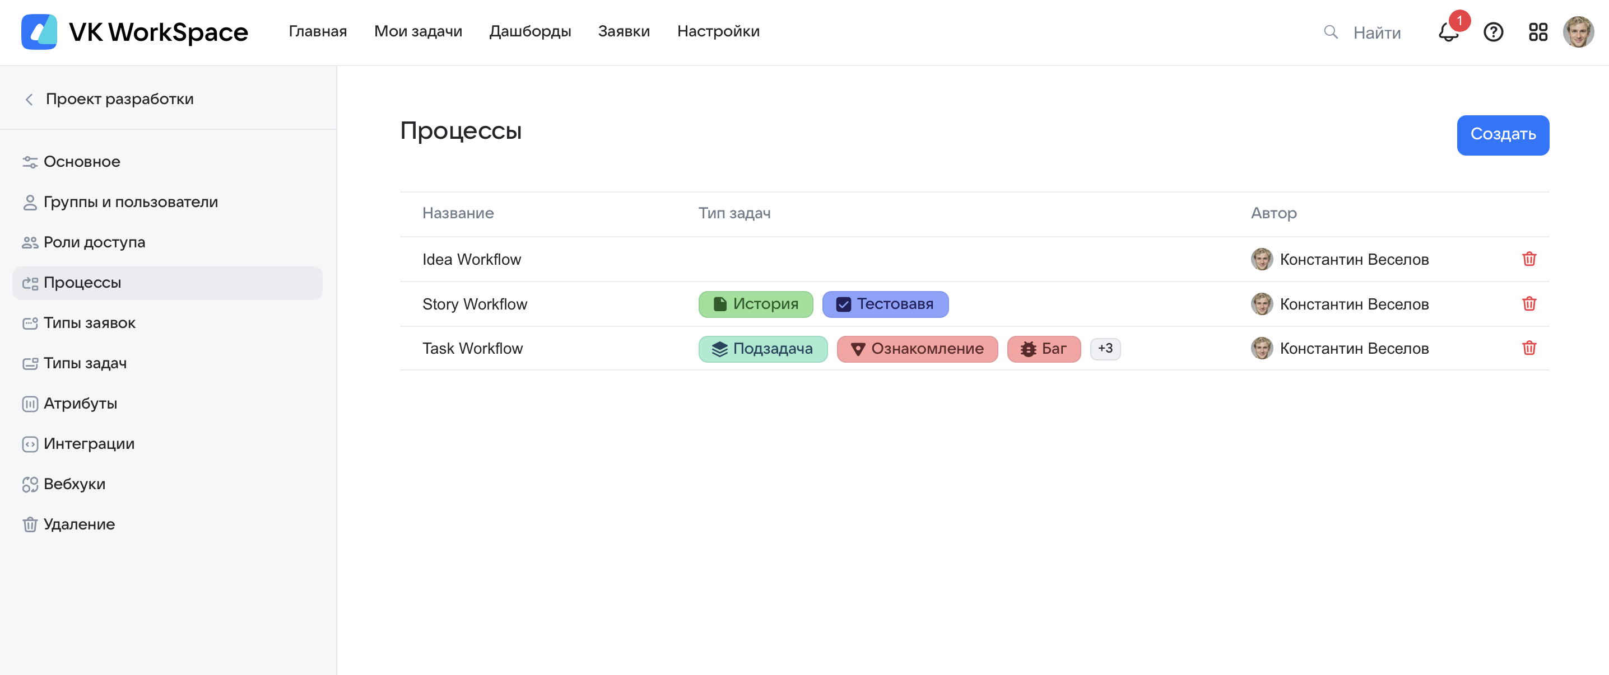The image size is (1609, 675).
Task: Click the help question mark icon
Action: (x=1494, y=32)
